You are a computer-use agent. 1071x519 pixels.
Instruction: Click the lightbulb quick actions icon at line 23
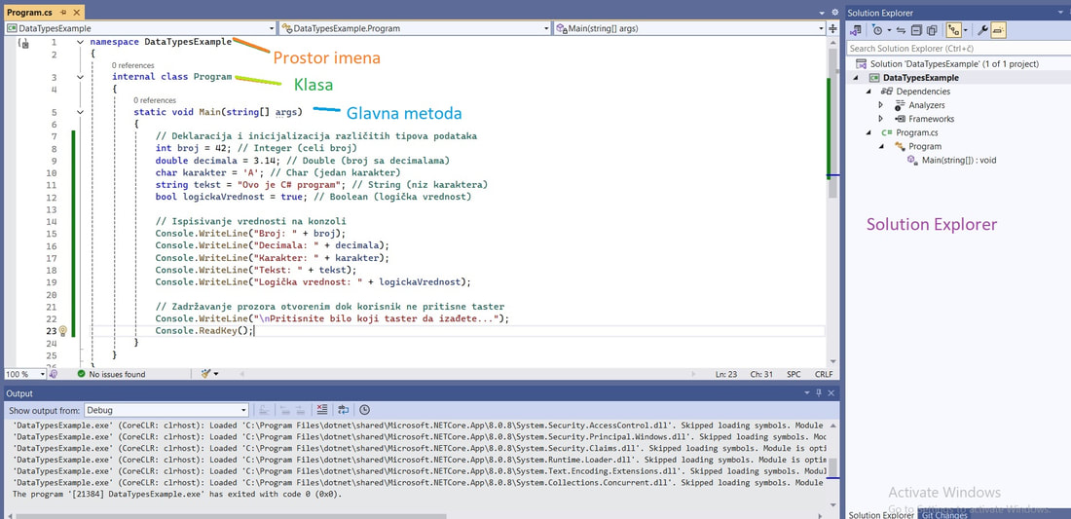pos(62,330)
